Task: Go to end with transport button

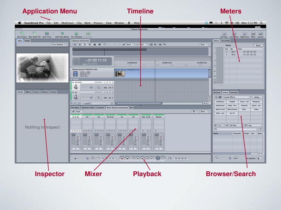Action: click(x=151, y=158)
